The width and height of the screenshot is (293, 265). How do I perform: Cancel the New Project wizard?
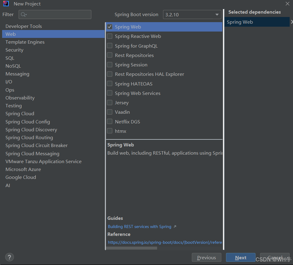coord(275,257)
